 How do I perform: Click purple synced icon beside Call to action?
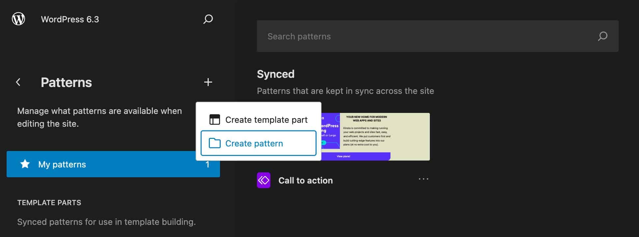[x=264, y=180]
